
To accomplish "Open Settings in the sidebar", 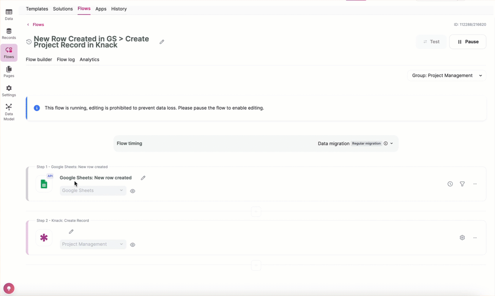I will coord(9,91).
